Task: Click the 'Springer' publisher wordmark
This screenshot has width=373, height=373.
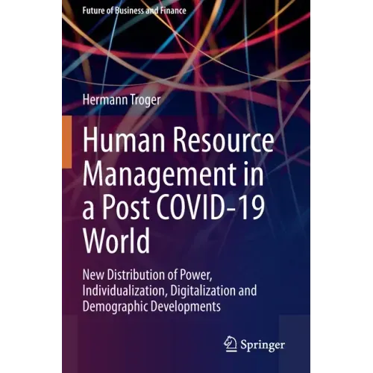Action: 263,345
